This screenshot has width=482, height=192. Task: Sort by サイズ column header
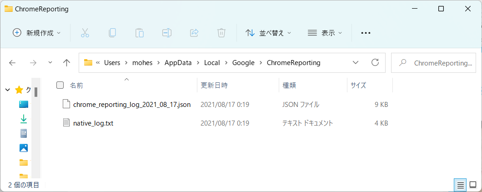click(x=358, y=85)
